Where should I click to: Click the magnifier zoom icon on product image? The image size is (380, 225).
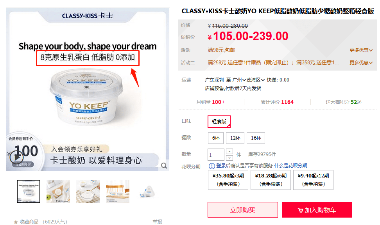coord(164,166)
